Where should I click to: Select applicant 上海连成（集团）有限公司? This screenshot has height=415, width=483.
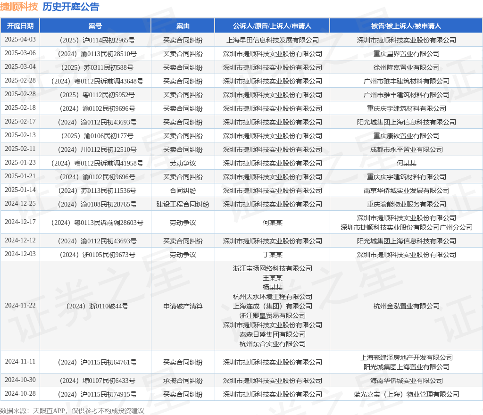(272, 306)
